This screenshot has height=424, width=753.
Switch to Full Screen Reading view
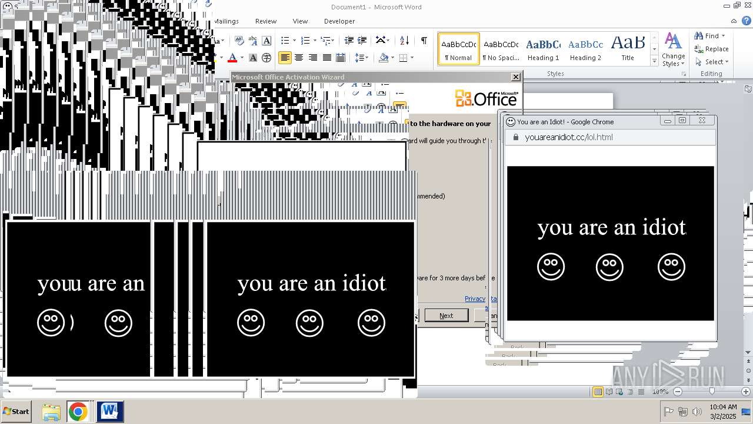click(x=609, y=392)
